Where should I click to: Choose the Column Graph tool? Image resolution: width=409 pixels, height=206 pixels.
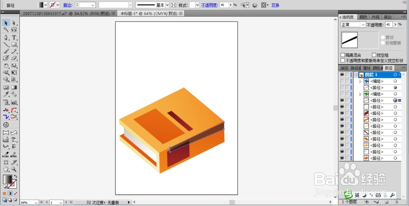click(x=14, y=102)
